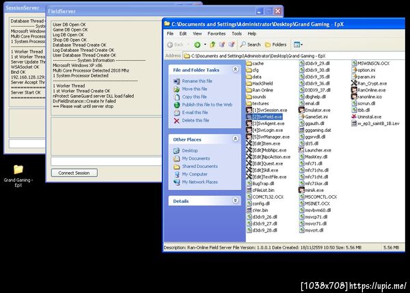Click the Up folder icon in toolbar
410x293 pixels.
tap(213, 44)
